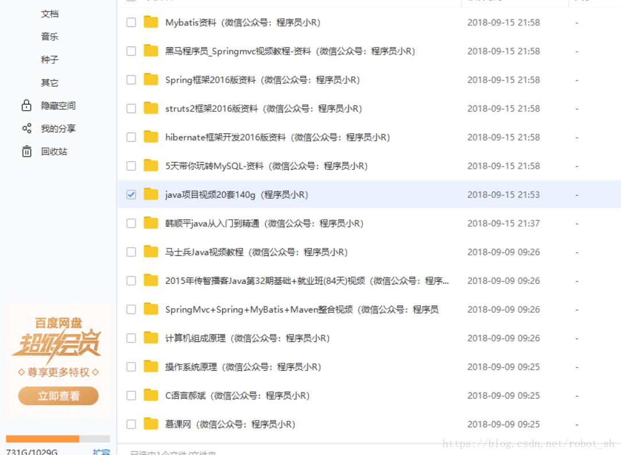Click the struts2框架2016版资料 folder icon
The image size is (621, 455).
click(150, 108)
